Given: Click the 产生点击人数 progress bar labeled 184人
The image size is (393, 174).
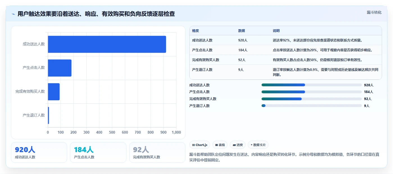Looking at the screenshot, I should coord(312,92).
